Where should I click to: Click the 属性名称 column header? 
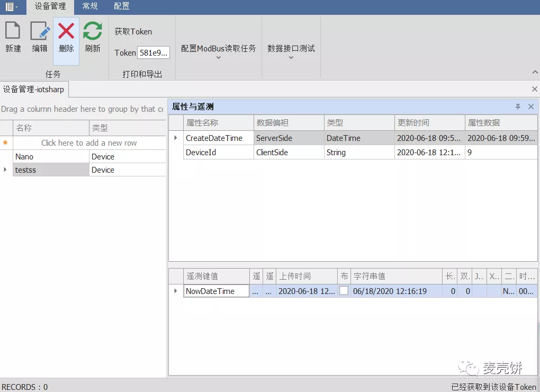point(218,122)
